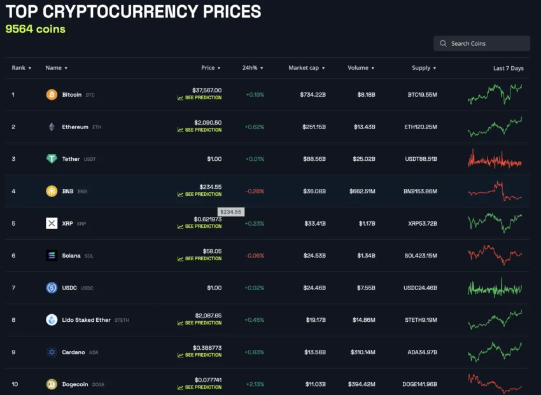Viewport: 541px width, 395px height.
Task: Select the Name column header
Action: coord(56,67)
